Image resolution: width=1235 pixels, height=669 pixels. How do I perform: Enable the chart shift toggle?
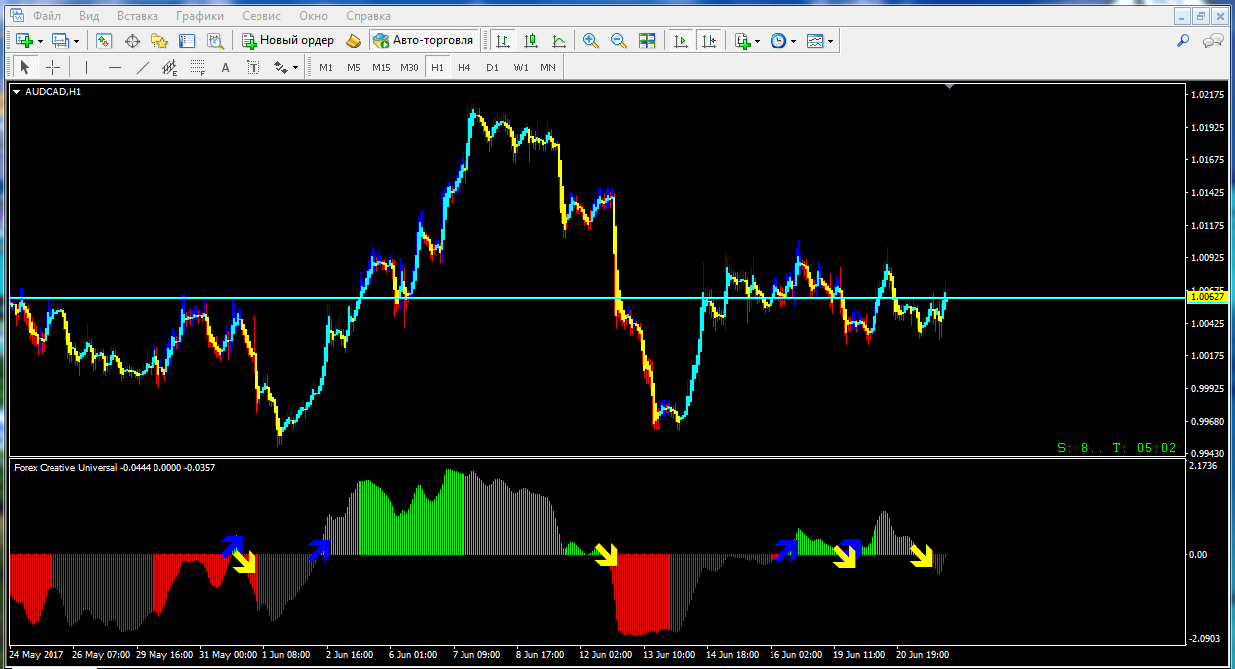coord(708,41)
